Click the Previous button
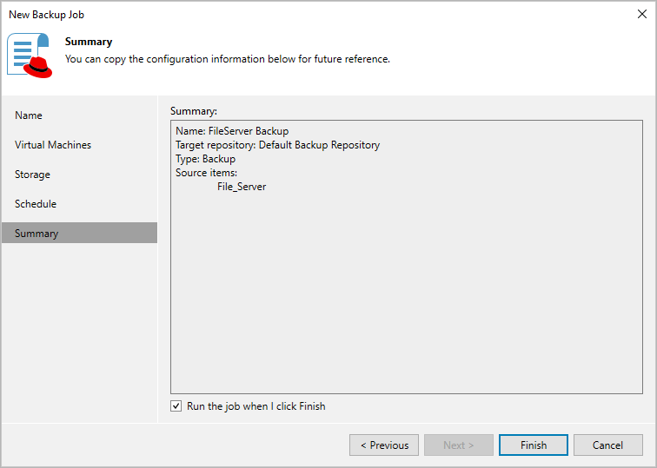 tap(384, 445)
